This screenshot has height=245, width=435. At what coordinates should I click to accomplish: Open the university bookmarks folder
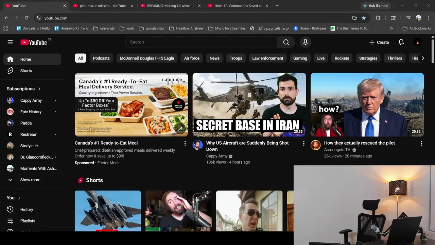click(104, 28)
